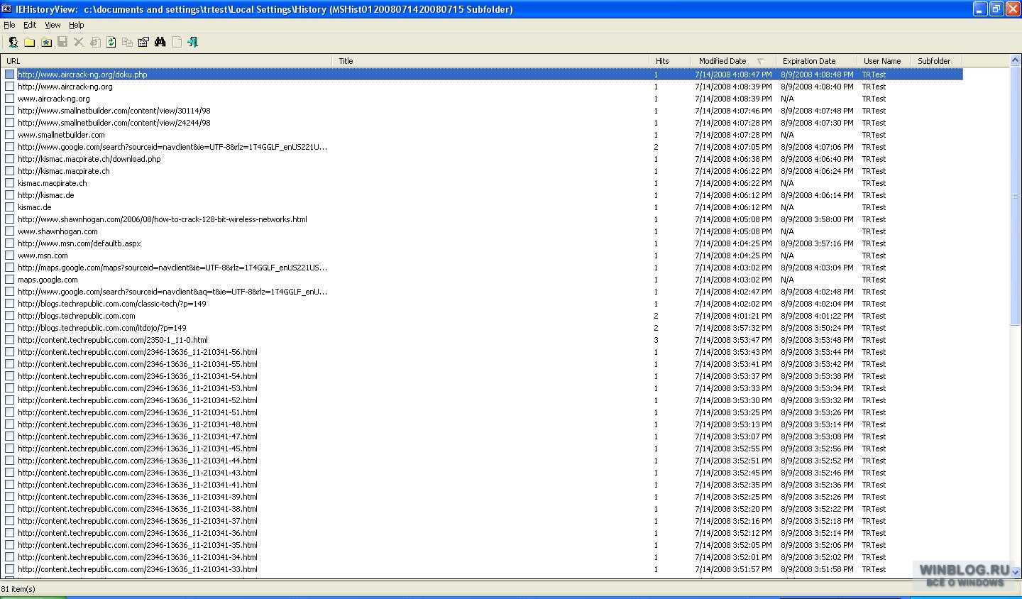Click the exit door toolbar icon
The height and width of the screenshot is (599, 1022).
pyautogui.click(x=192, y=43)
